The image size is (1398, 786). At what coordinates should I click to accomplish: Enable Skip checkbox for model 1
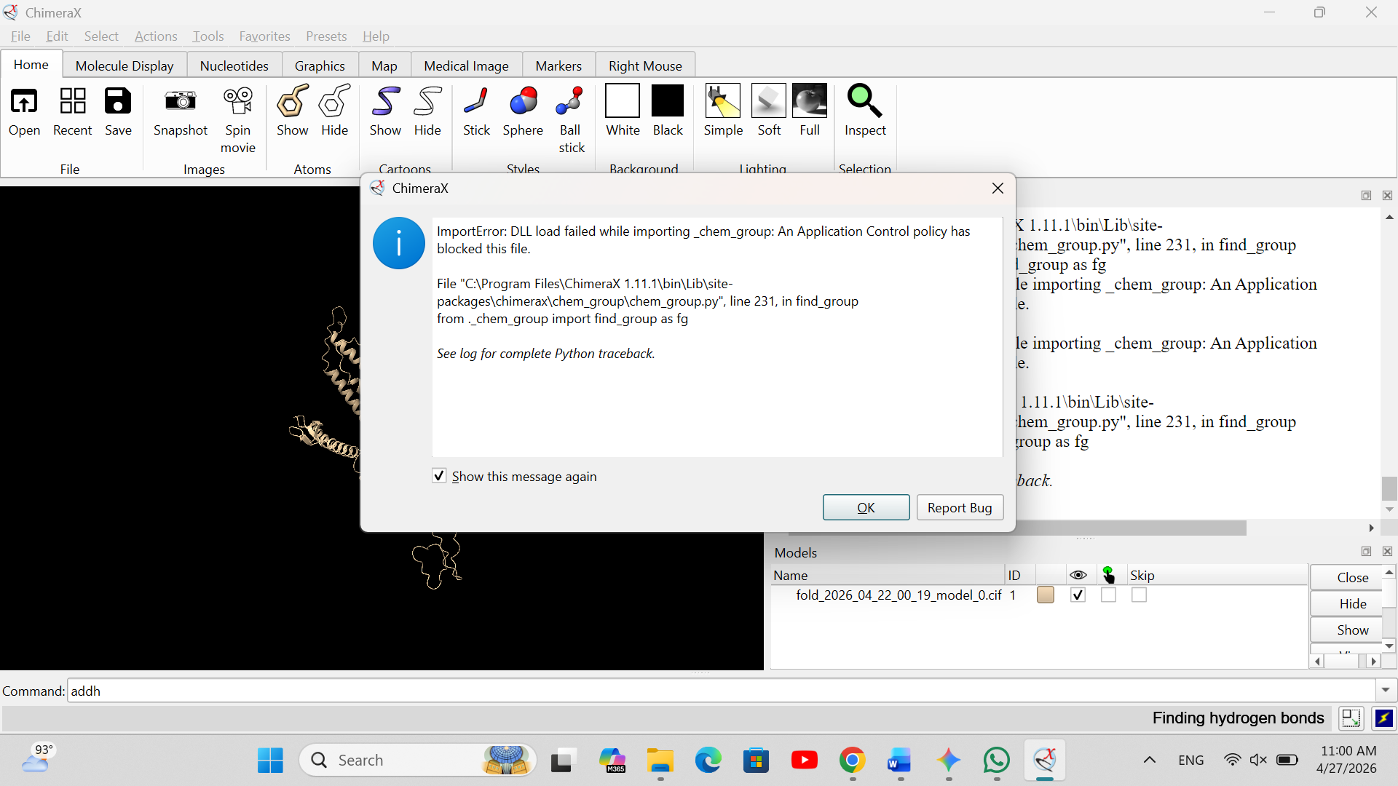1139,595
